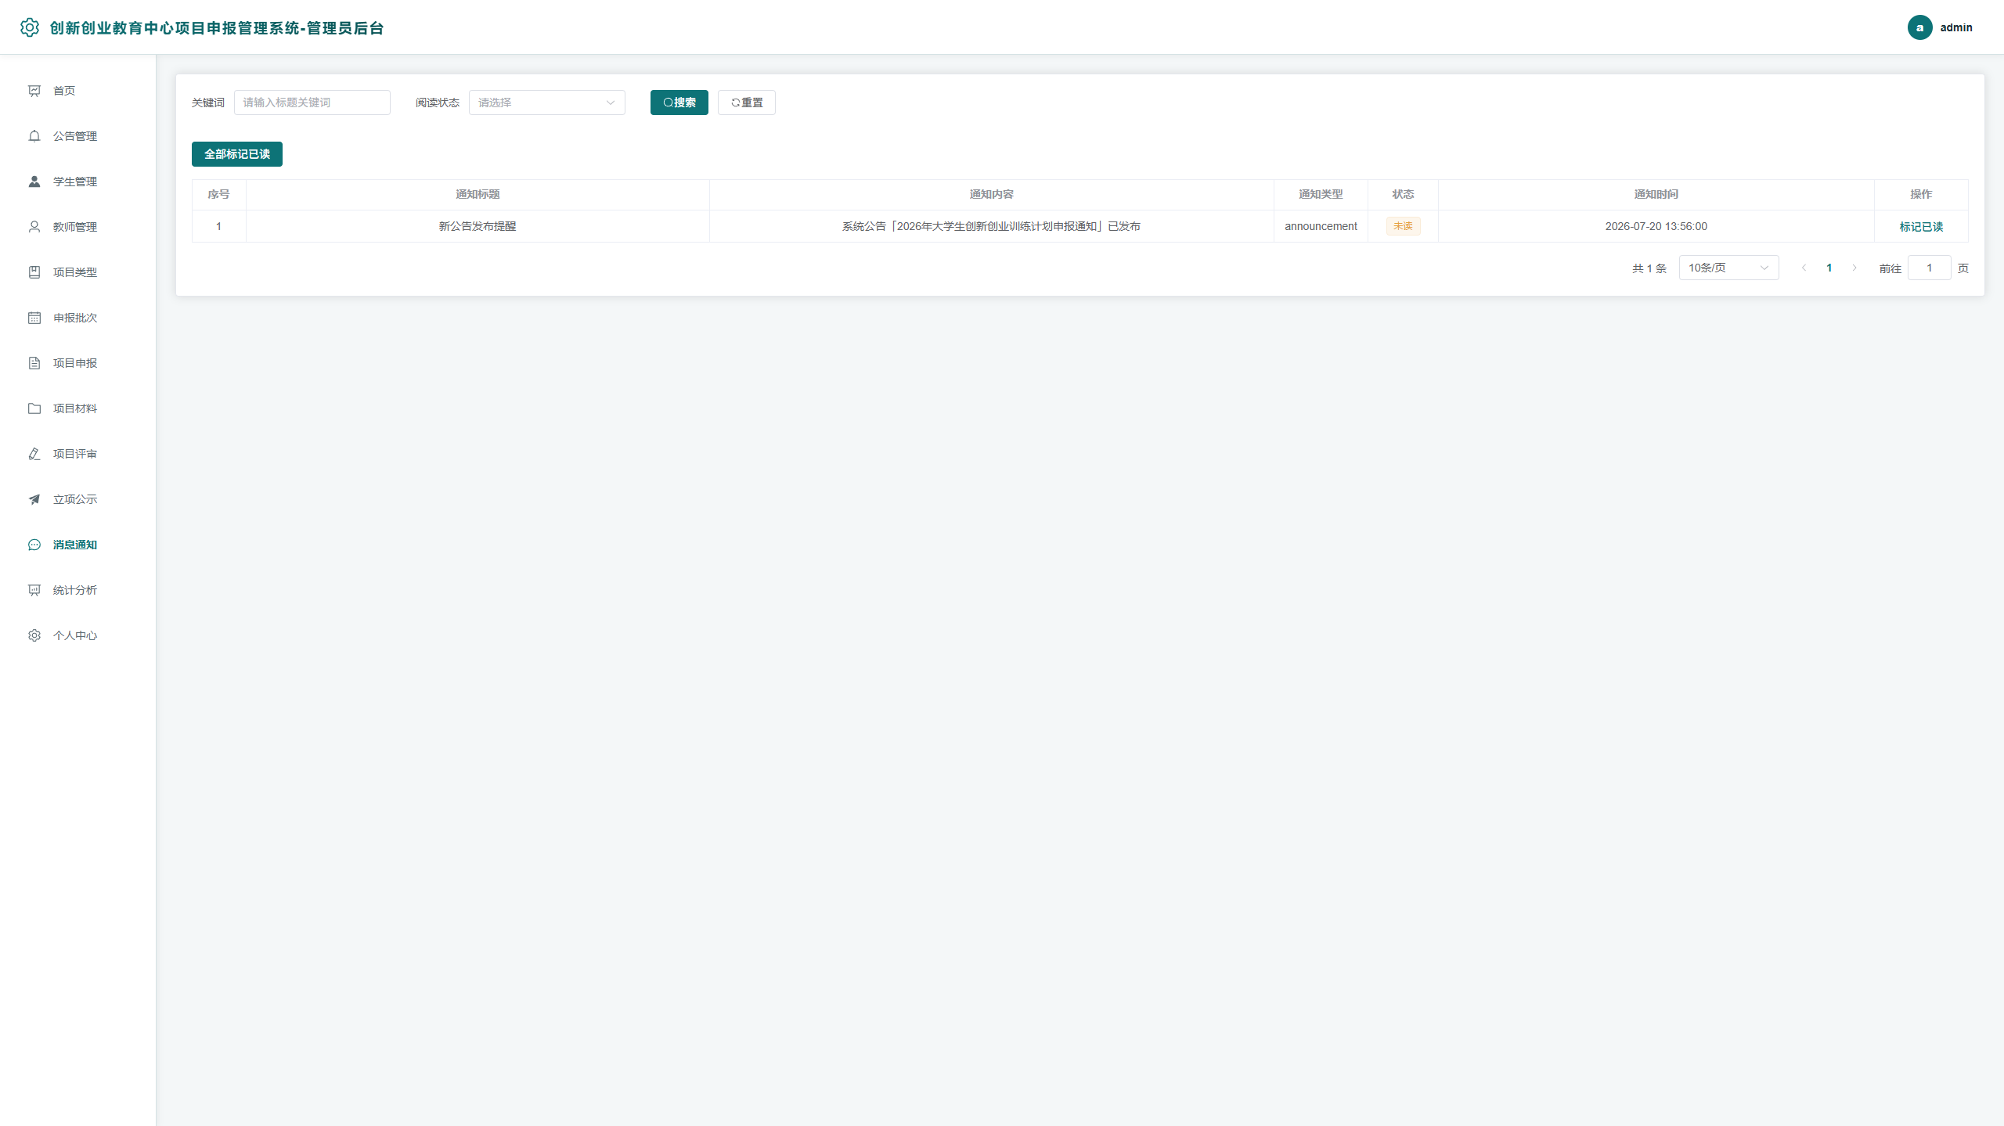The width and height of the screenshot is (2004, 1126).
Task: Expand the 10条/页 page size selector
Action: (x=1728, y=268)
